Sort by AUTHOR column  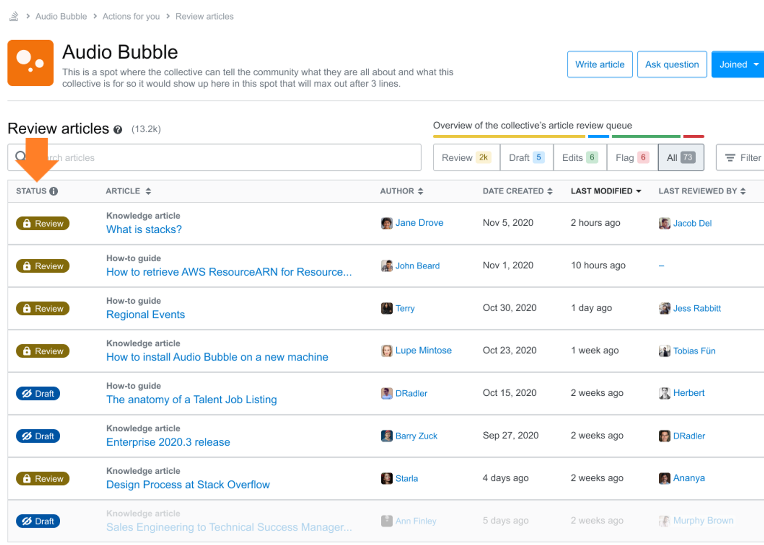tap(402, 191)
